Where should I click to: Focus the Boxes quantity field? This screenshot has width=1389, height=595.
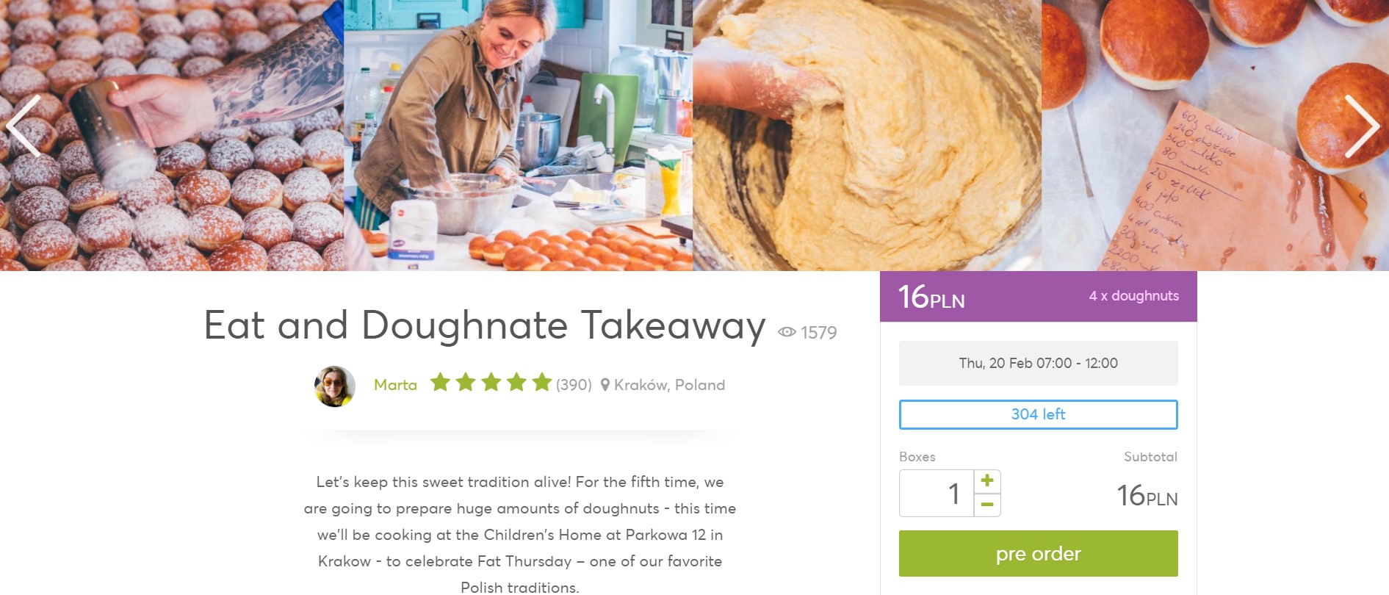pyautogui.click(x=937, y=494)
